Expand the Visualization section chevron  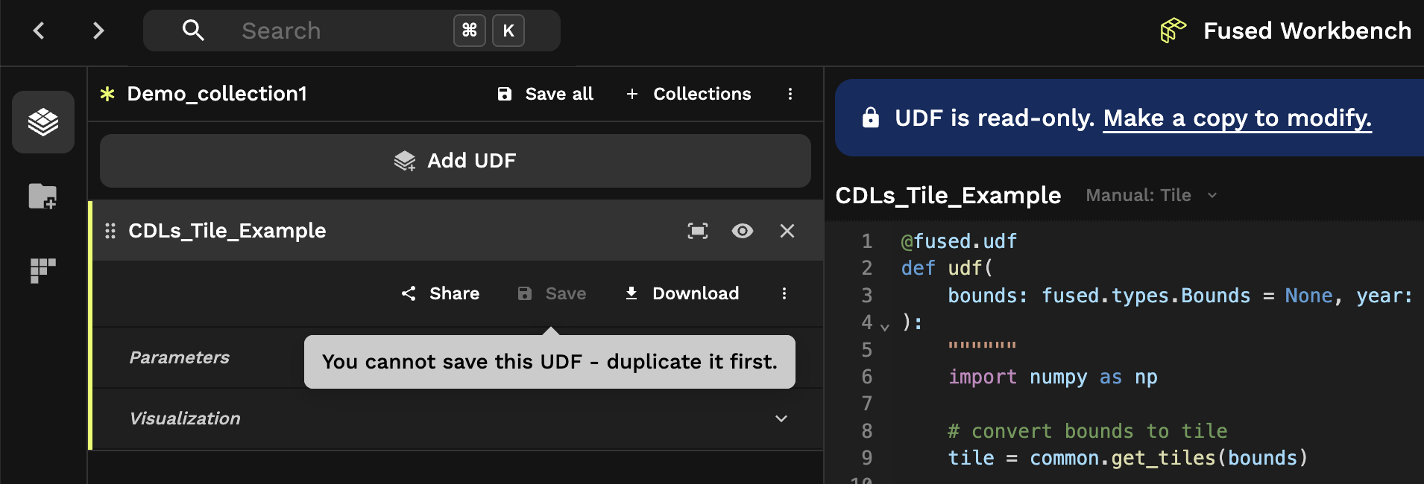click(x=781, y=418)
